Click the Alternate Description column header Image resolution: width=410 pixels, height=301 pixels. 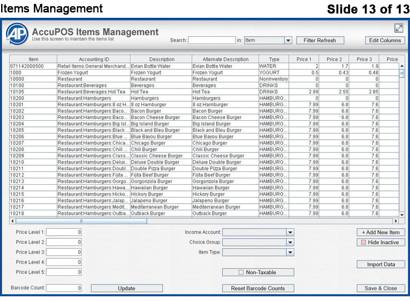226,60
